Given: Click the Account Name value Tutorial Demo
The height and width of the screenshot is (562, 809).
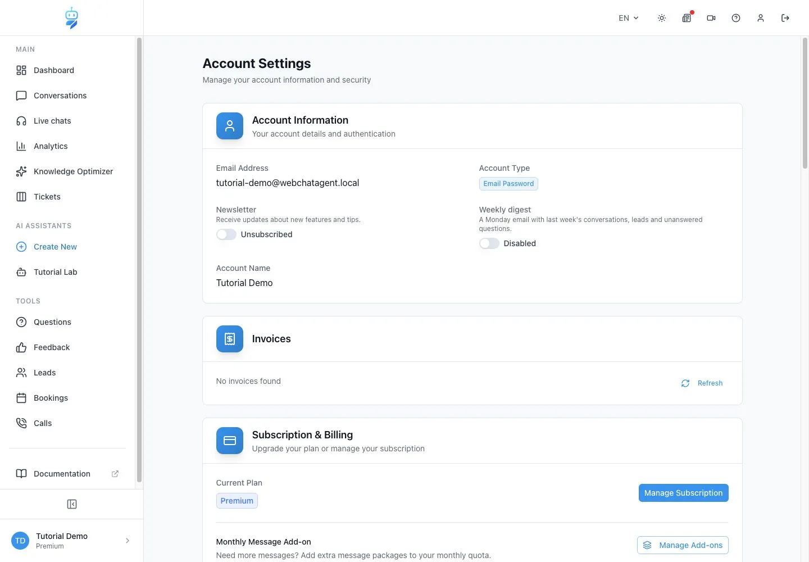Looking at the screenshot, I should tap(244, 283).
